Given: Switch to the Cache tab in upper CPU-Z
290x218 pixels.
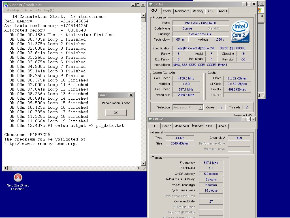Looking at the screenshot, I should (167, 11).
